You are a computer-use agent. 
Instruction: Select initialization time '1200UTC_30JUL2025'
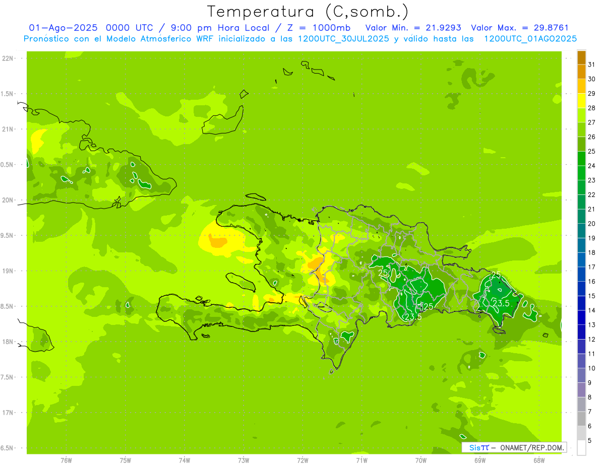tap(344, 39)
